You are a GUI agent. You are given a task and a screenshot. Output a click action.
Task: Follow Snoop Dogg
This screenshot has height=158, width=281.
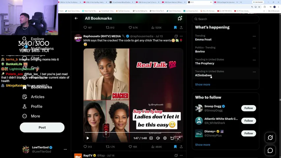click(x=248, y=108)
